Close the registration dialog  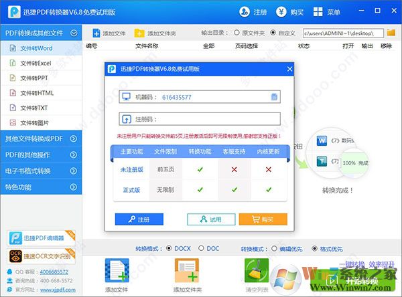click(x=289, y=69)
